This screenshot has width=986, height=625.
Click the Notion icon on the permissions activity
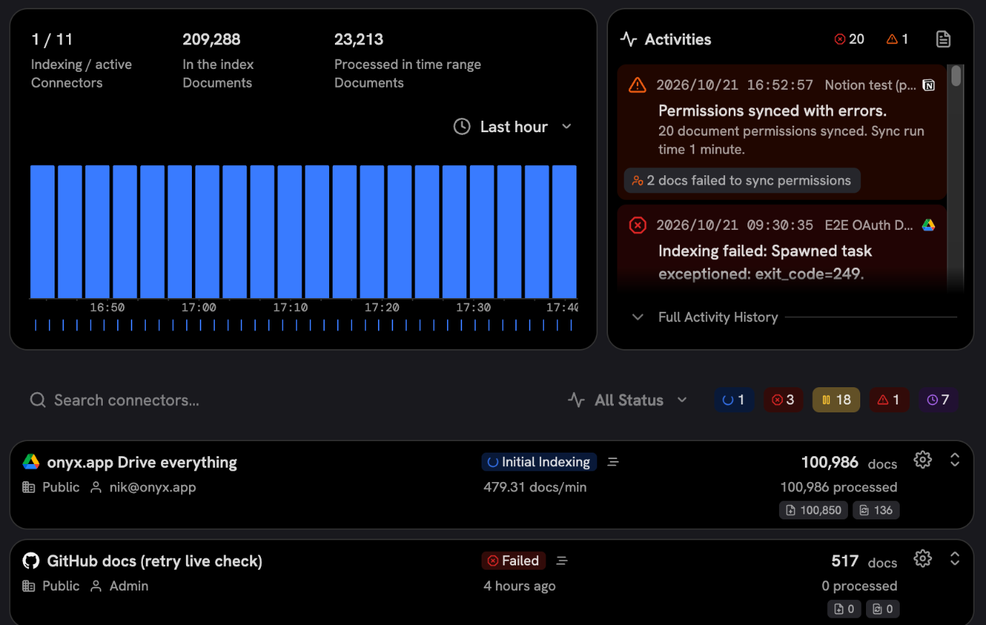929,85
